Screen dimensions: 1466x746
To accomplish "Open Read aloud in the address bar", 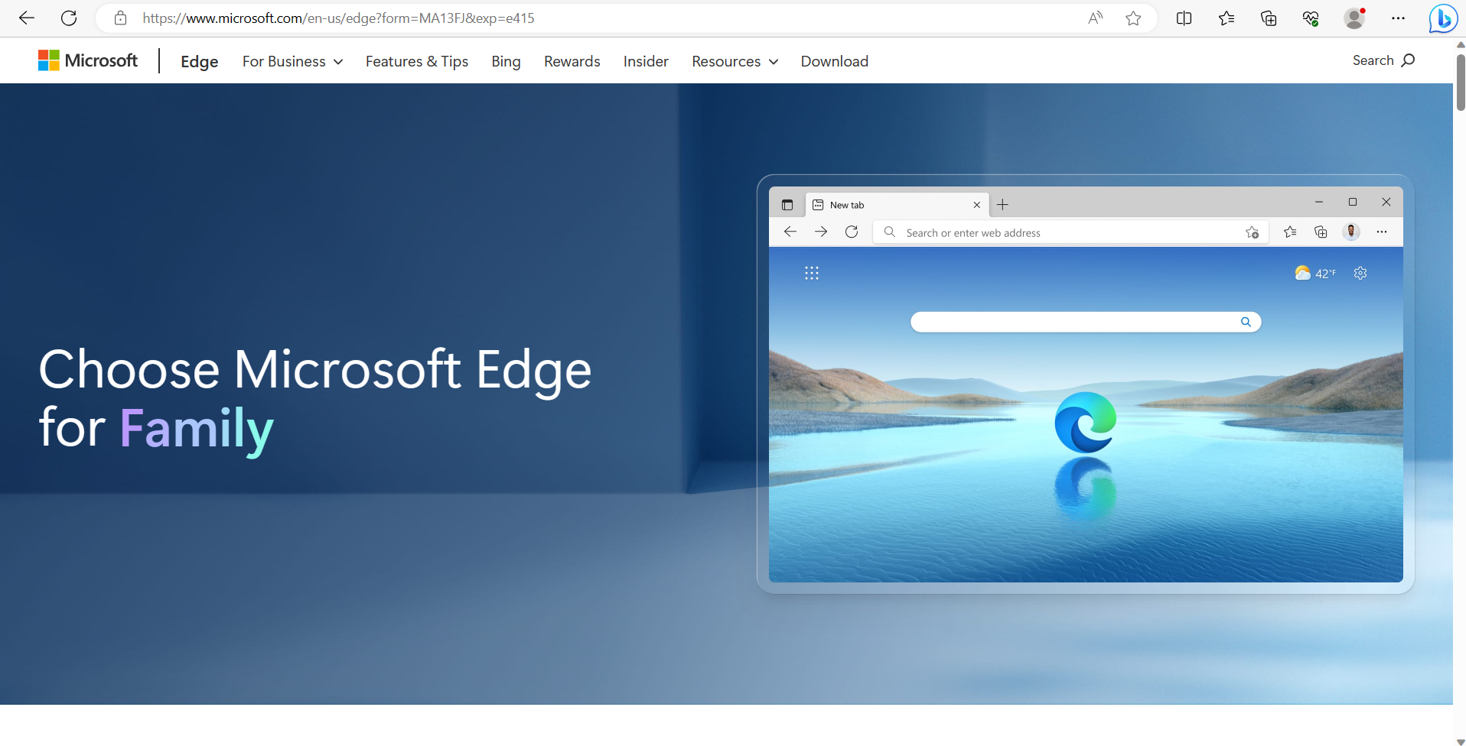I will click(1096, 18).
